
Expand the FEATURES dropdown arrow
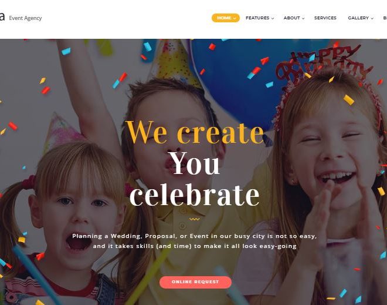tap(273, 18)
